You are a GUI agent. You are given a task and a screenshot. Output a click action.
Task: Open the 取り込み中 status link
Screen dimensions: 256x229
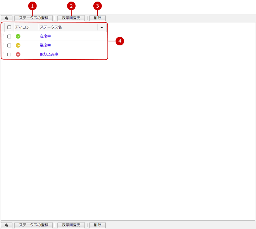click(x=49, y=54)
